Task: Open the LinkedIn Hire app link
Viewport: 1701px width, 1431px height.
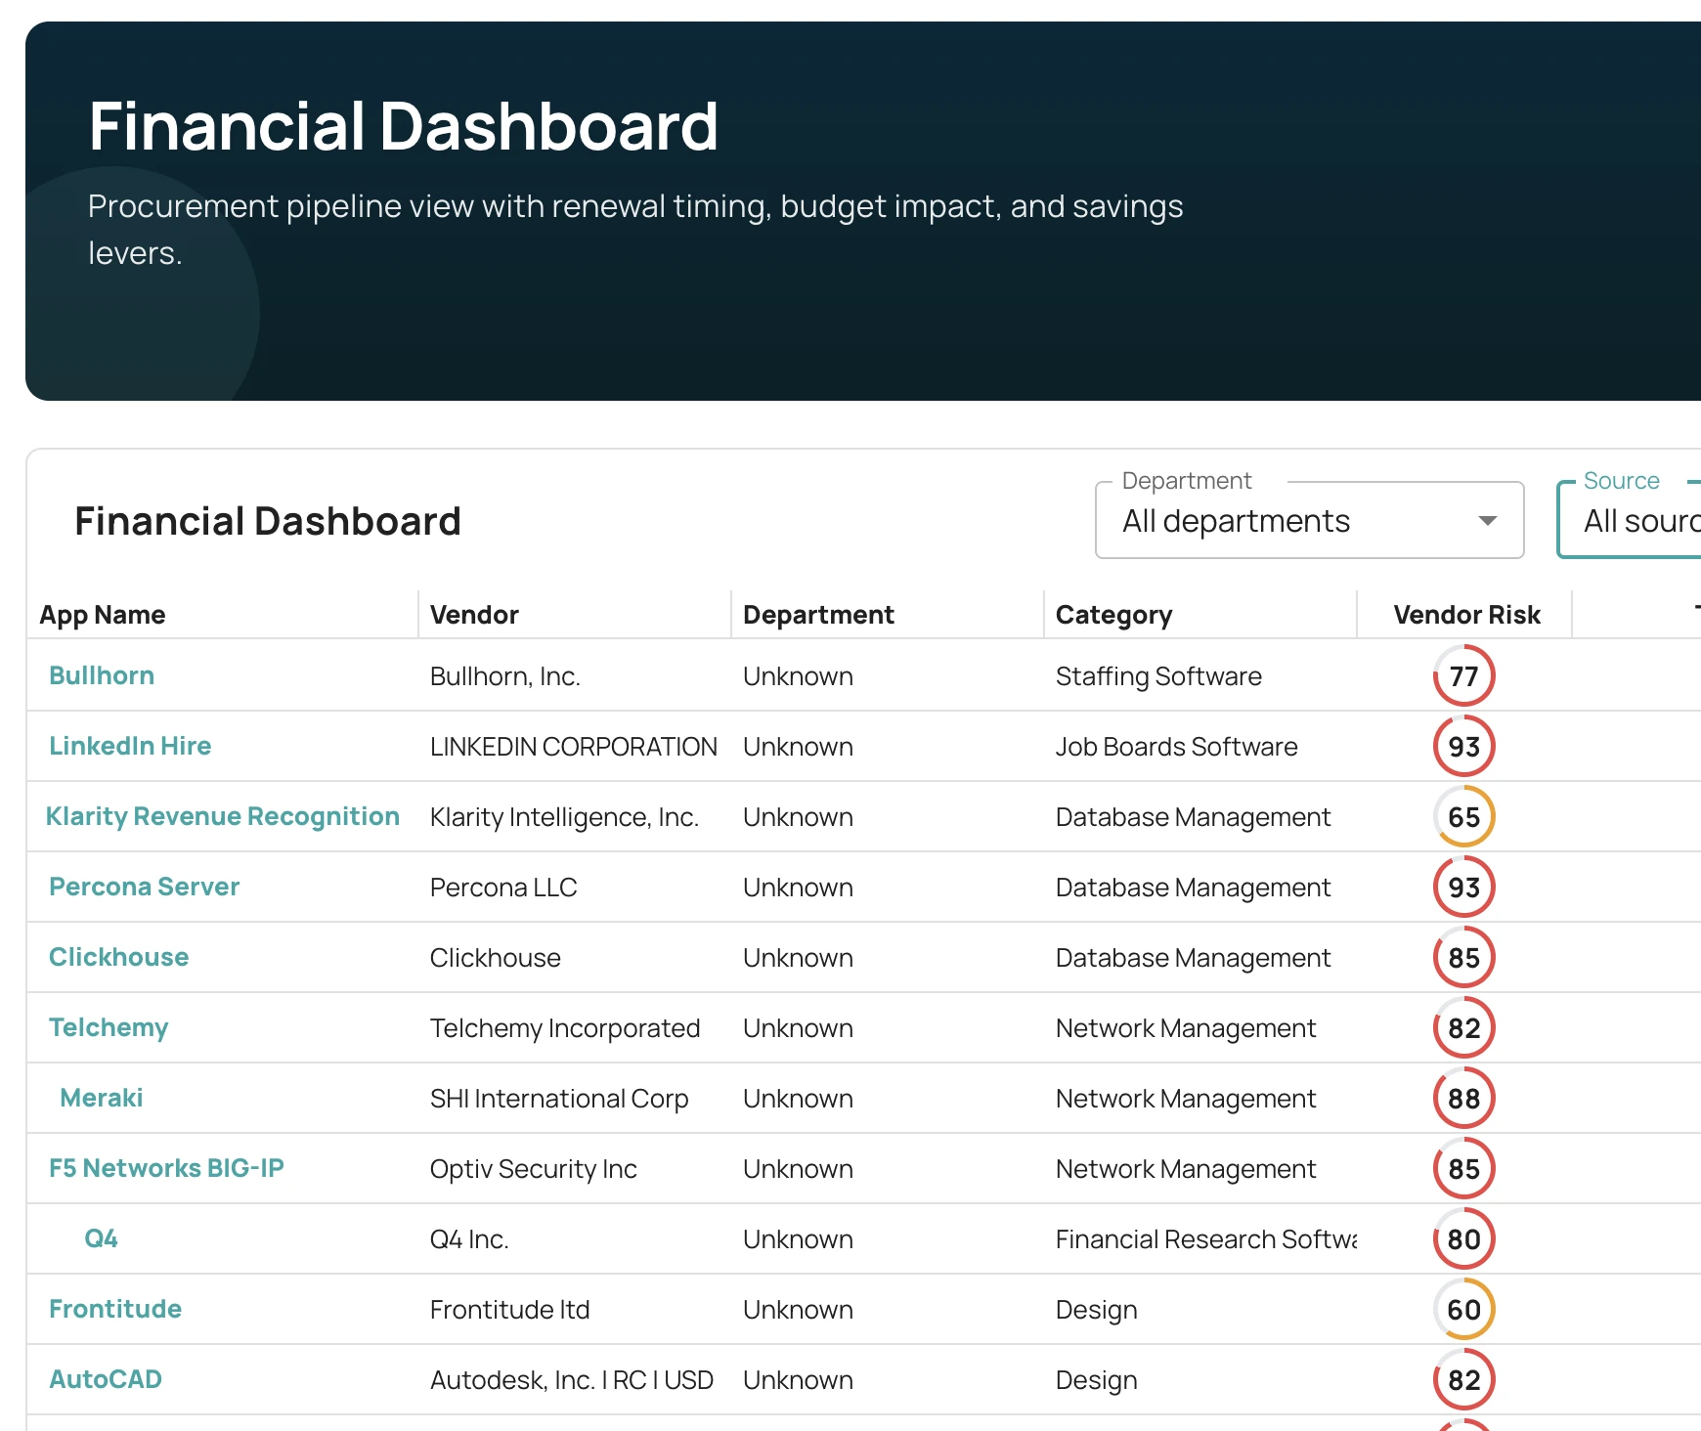Action: [130, 746]
